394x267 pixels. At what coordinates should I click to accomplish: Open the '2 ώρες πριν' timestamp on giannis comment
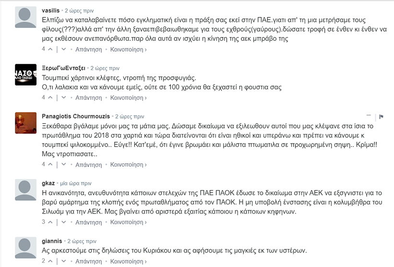pyautogui.click(x=79, y=241)
